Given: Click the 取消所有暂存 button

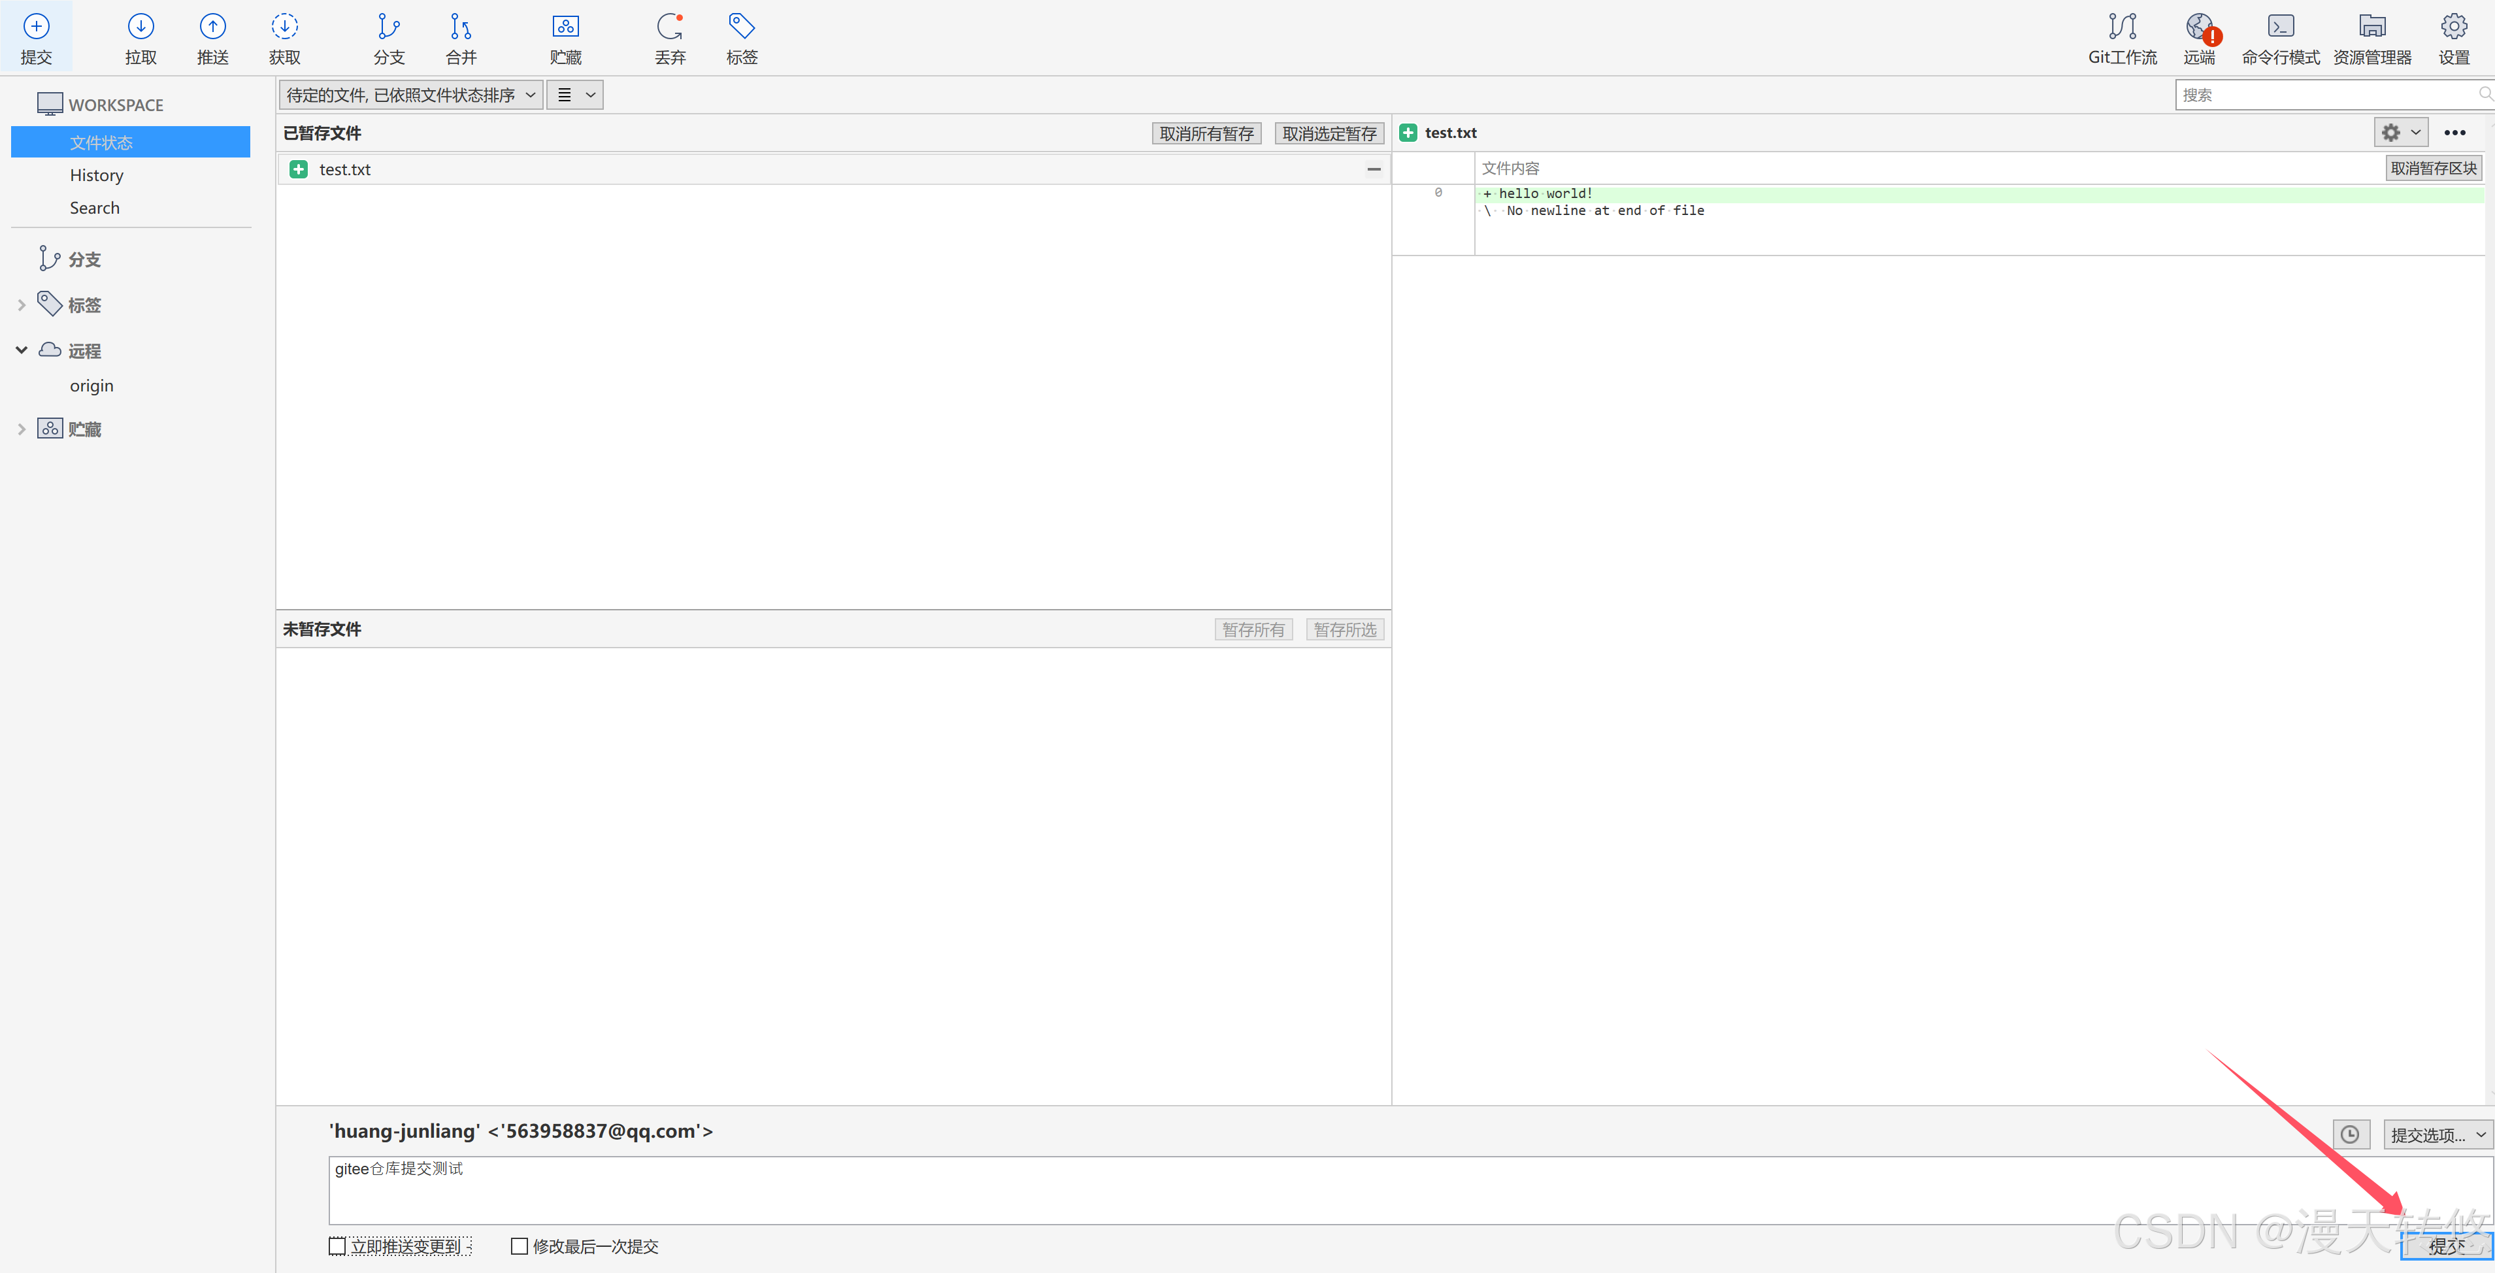Looking at the screenshot, I should coord(1206,134).
